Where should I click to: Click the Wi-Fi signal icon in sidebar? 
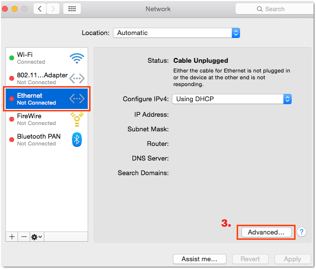[76, 58]
